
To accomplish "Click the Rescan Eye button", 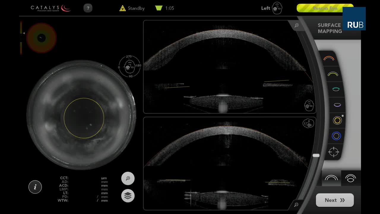I will [325, 8].
